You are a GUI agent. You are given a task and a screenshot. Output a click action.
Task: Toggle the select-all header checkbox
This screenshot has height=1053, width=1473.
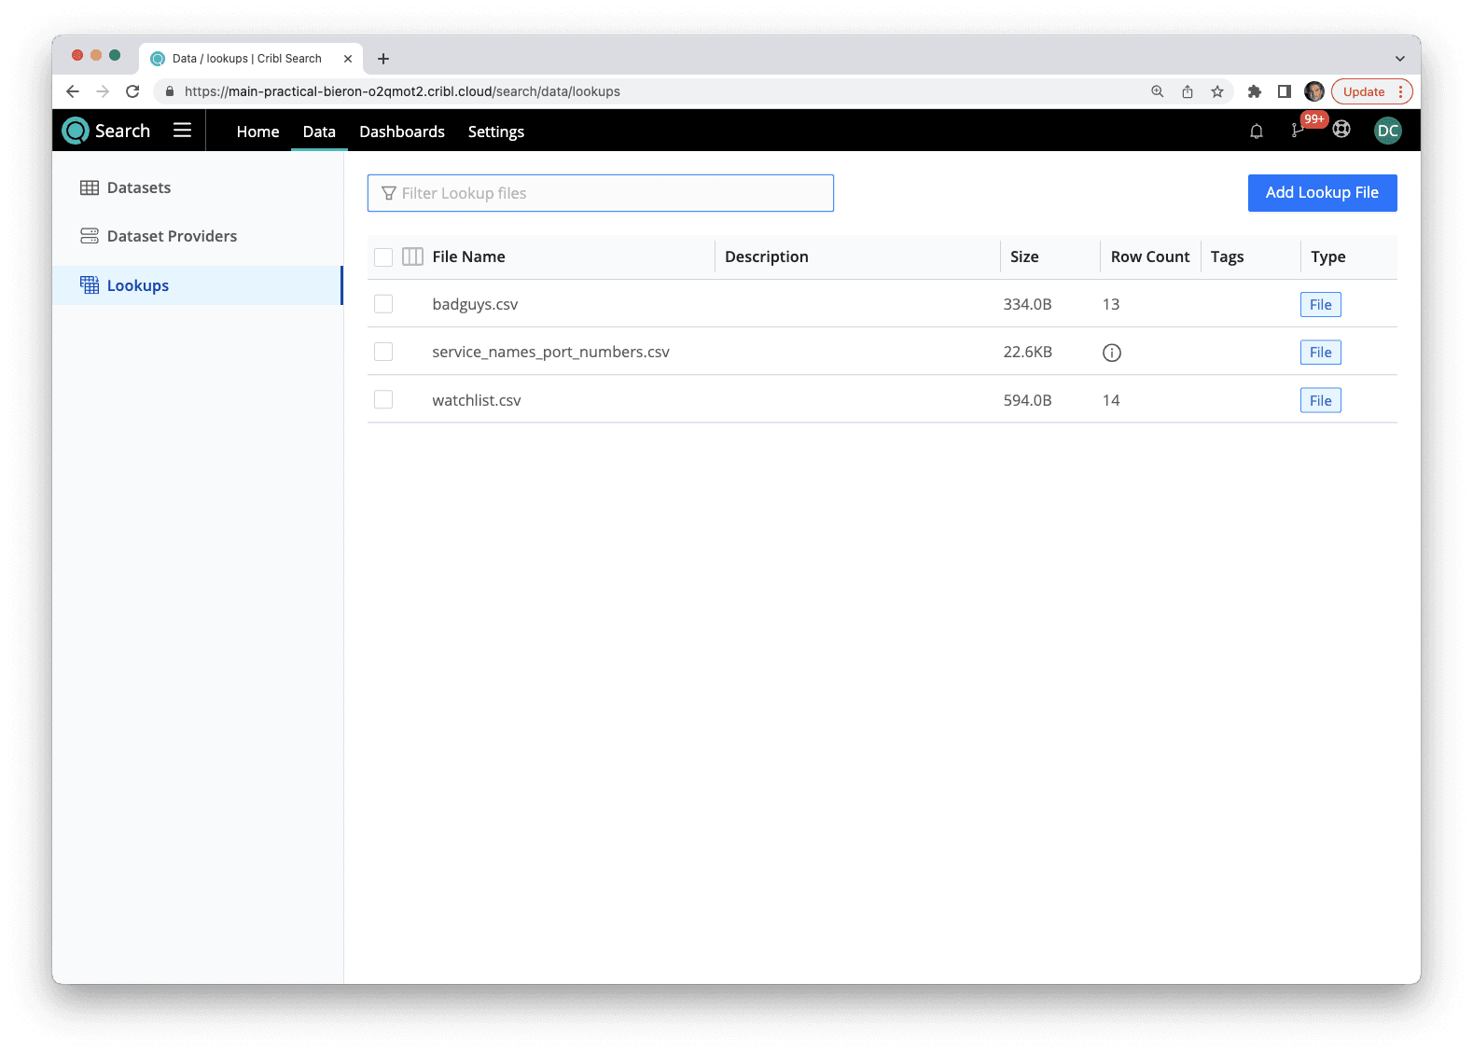pyautogui.click(x=383, y=256)
